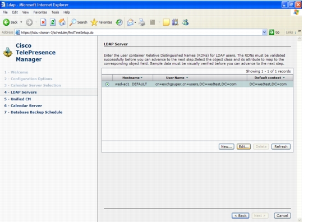This screenshot has width=322, height=222.
Task: Open the Mail toolbar icon
Action: 130,22
